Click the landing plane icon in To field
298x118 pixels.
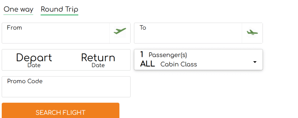point(252,32)
